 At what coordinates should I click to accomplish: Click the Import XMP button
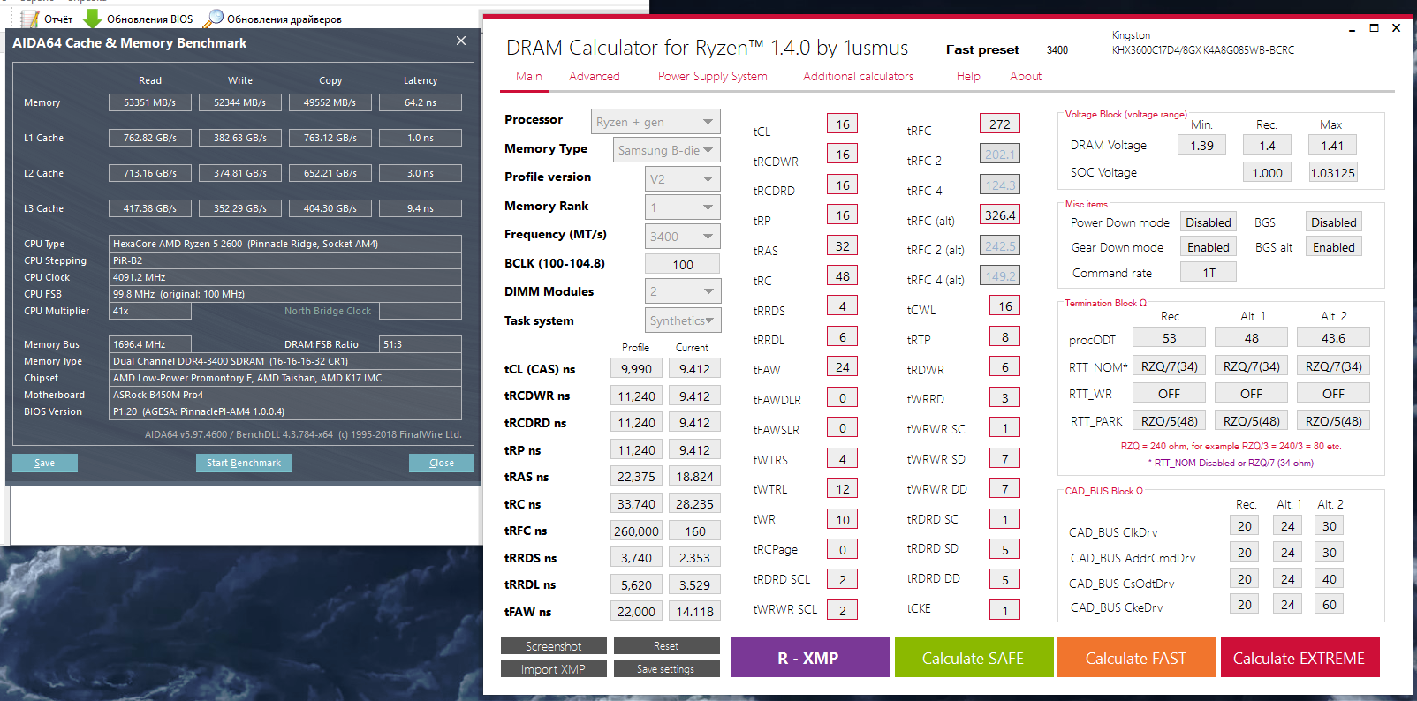click(554, 669)
